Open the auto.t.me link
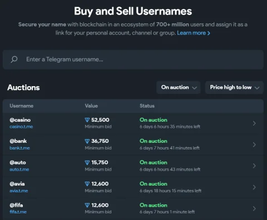267x220 pixels. (x=19, y=169)
